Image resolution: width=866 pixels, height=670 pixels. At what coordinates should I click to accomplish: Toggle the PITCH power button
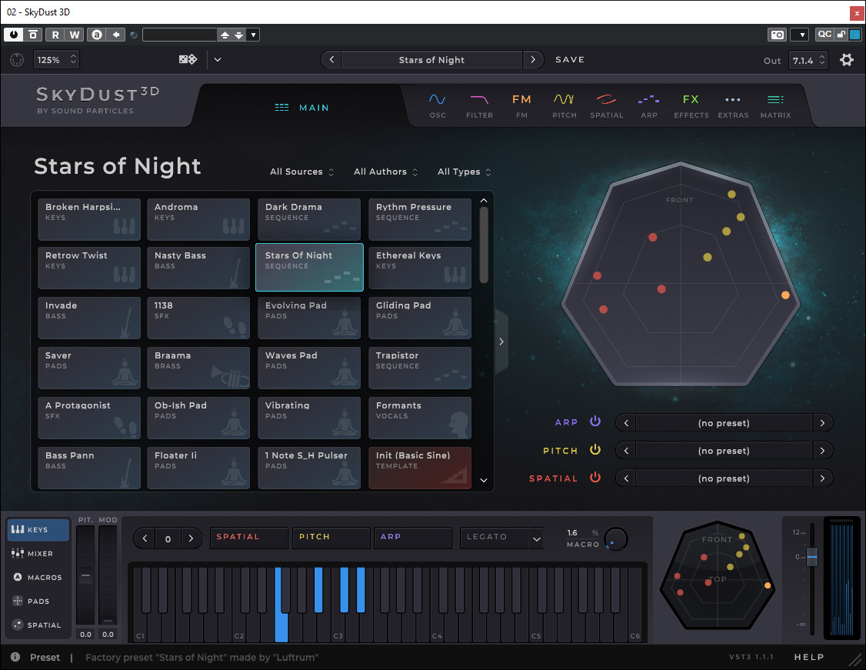tap(595, 450)
